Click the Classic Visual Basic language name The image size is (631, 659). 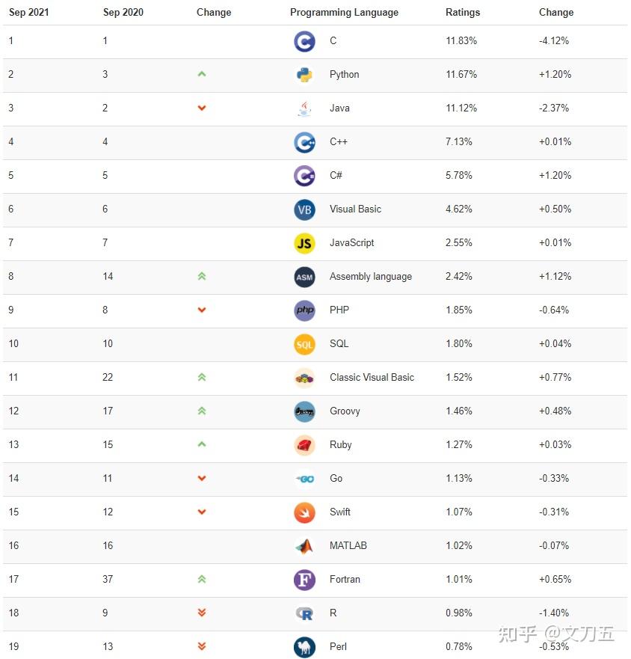(372, 377)
